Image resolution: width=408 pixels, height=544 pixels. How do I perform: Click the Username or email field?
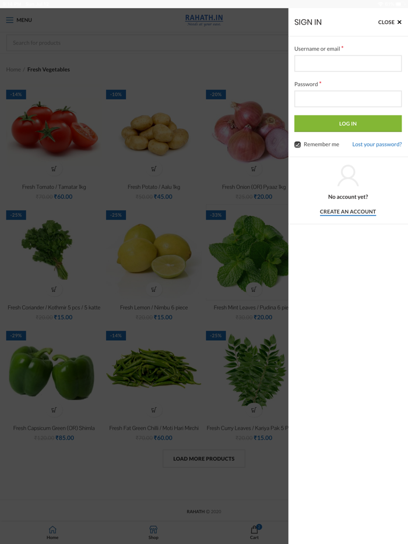coord(348,63)
